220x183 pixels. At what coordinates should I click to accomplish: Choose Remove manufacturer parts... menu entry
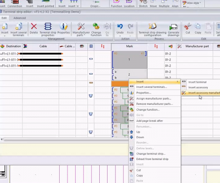pos(154,104)
